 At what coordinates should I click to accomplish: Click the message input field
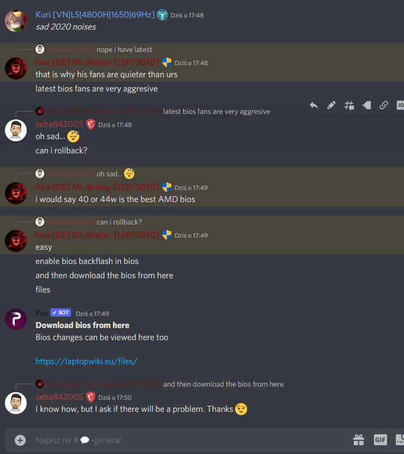191,440
